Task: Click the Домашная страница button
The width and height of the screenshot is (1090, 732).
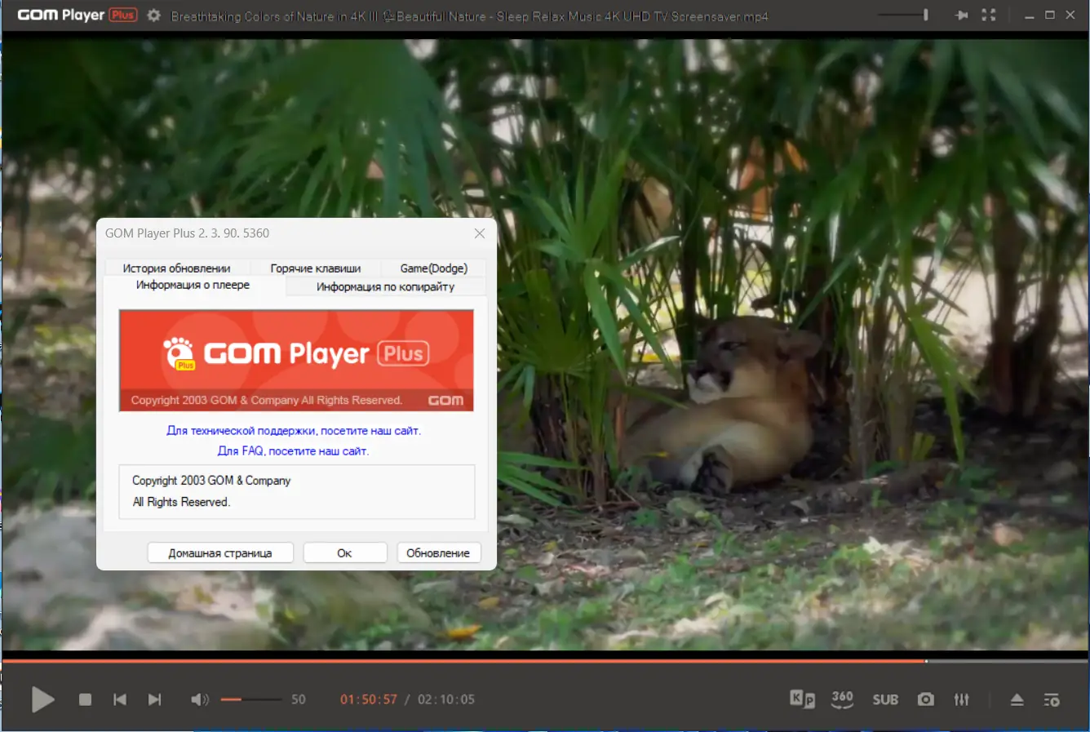Action: [220, 552]
